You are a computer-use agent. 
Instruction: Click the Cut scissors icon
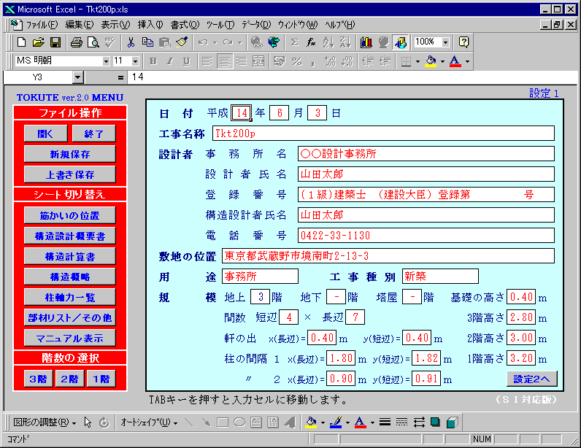[131, 42]
